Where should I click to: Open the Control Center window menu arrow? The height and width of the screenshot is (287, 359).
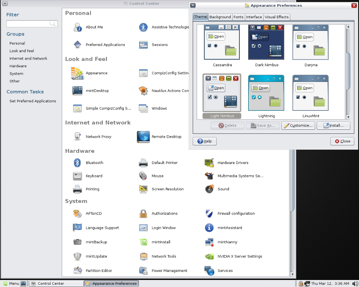coord(5,4)
